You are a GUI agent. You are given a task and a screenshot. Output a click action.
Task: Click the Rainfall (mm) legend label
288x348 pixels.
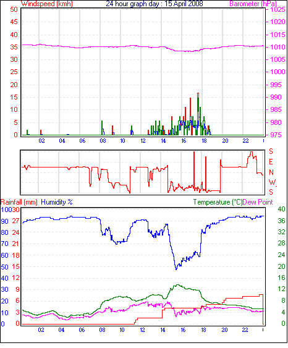pyautogui.click(x=19, y=202)
